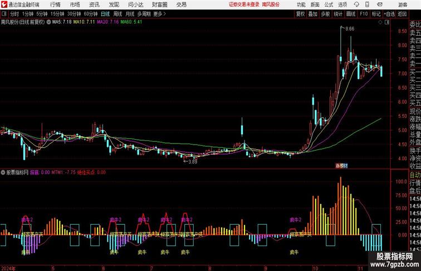The height and width of the screenshot is (271, 421).
Task: Click the MA5: 7.18 indicator value
Action: point(62,22)
